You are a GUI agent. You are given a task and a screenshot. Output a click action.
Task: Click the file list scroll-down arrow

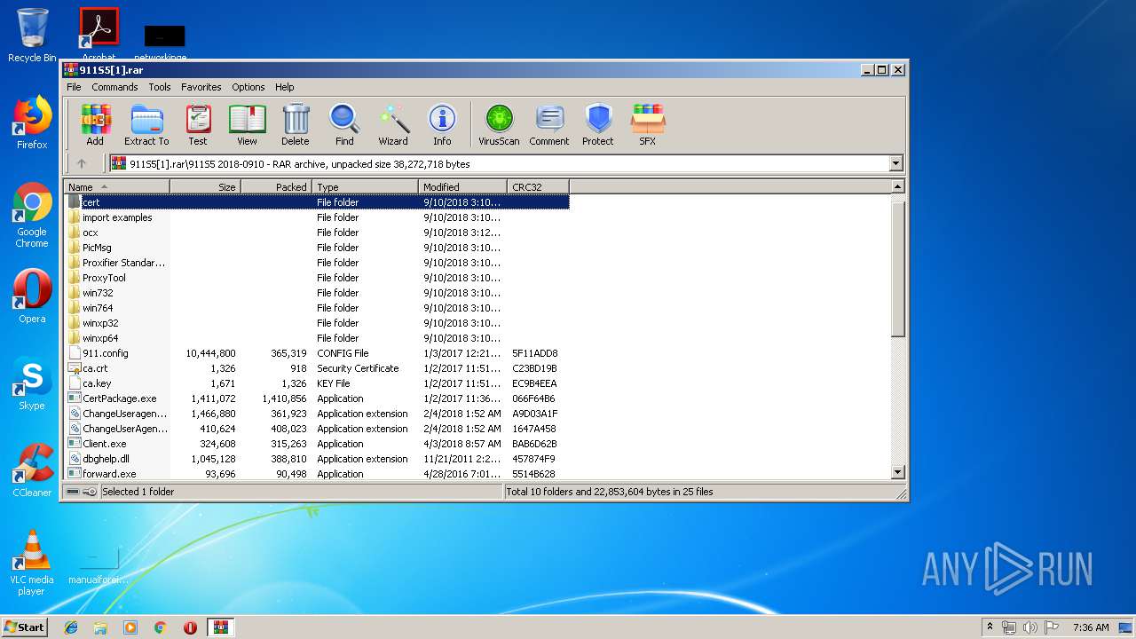(x=897, y=473)
